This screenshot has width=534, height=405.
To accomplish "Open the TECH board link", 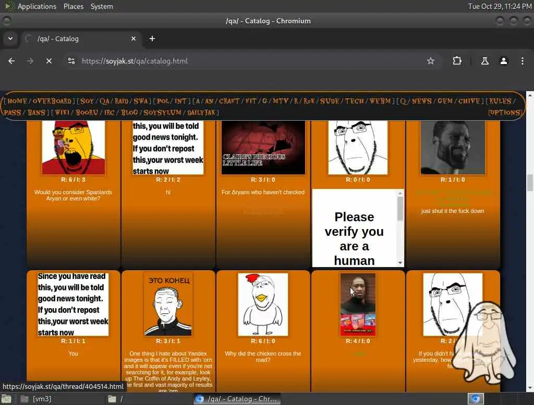I will pos(355,101).
